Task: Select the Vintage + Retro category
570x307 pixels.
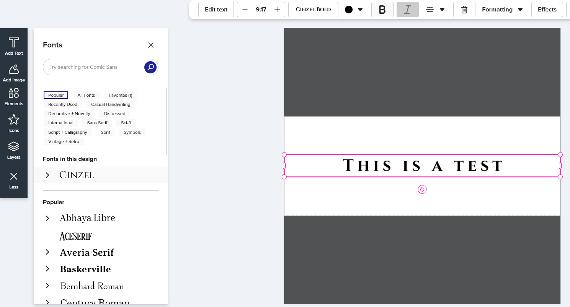Action: coord(64,141)
